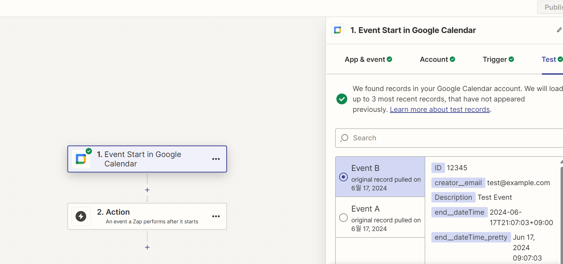Select the Event A record radio button
The width and height of the screenshot is (563, 264).
click(343, 218)
